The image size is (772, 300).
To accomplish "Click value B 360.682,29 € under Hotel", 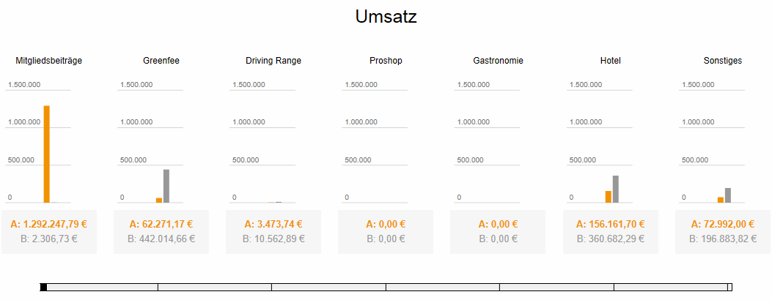I will coord(611,239).
